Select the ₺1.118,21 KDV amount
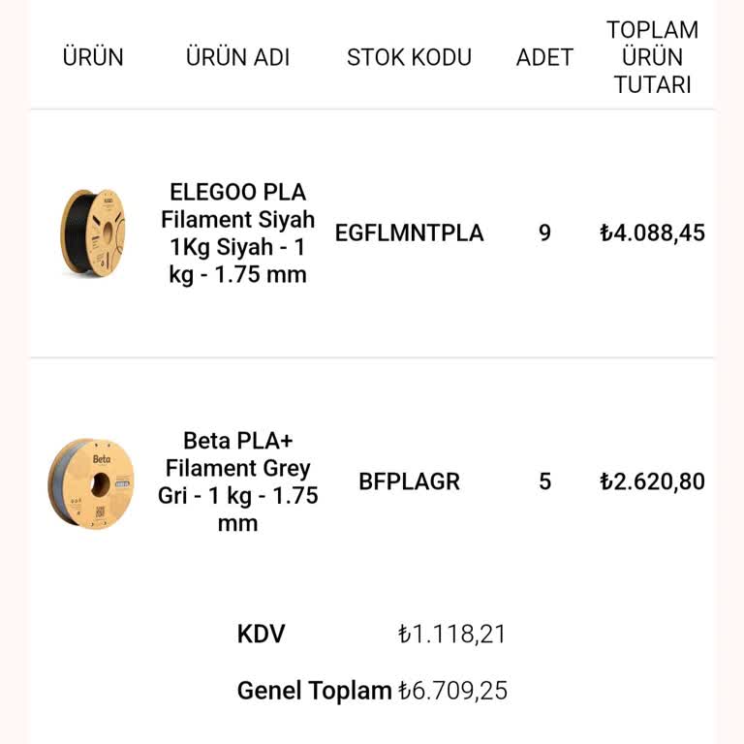Screen dimensions: 744x744 tap(451, 635)
